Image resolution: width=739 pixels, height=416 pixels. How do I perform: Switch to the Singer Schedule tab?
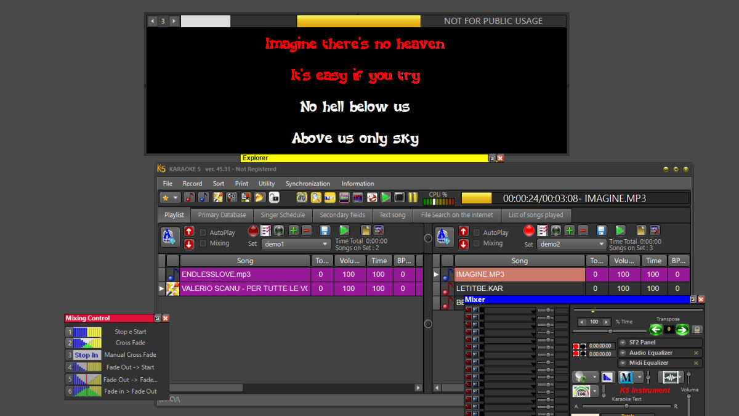[283, 215]
